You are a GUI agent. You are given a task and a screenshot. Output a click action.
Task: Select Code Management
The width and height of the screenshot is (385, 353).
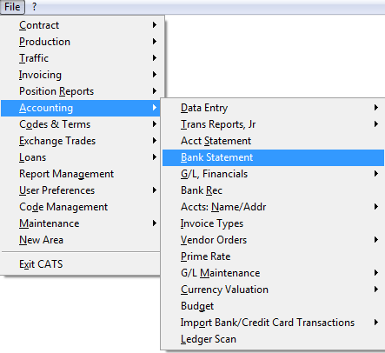(81, 207)
